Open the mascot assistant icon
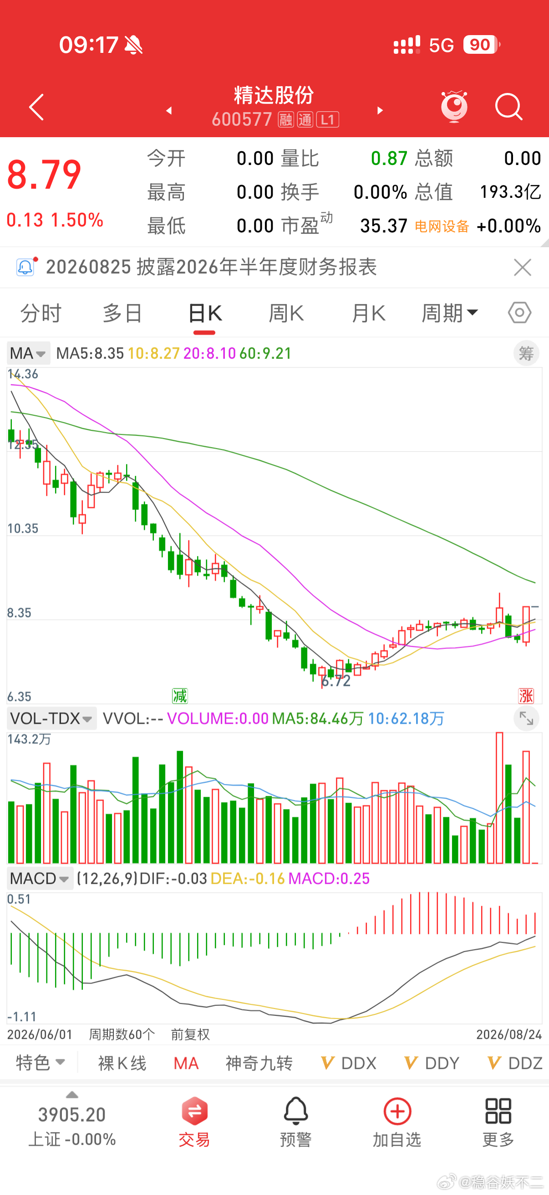Image resolution: width=549 pixels, height=1195 pixels. click(454, 106)
